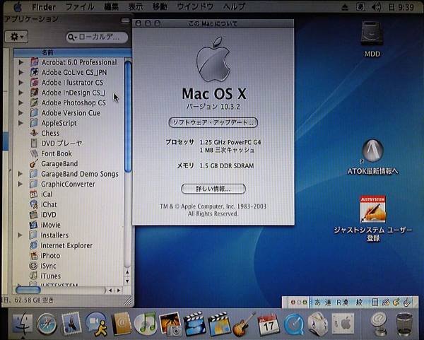Click the iSync icon in the list
The height and width of the screenshot is (340, 424).
33,266
